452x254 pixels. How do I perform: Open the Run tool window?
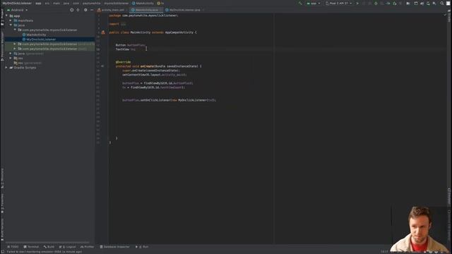(142, 247)
